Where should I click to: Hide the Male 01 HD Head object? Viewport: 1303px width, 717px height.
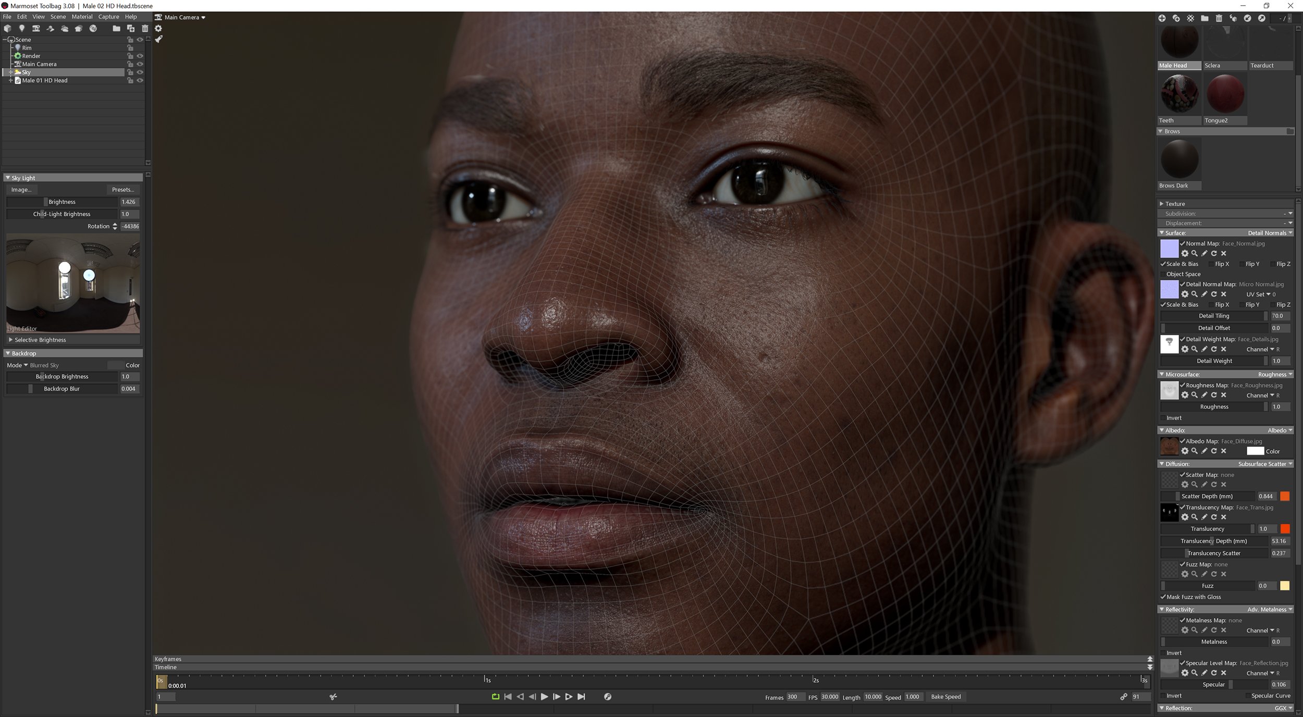click(140, 81)
